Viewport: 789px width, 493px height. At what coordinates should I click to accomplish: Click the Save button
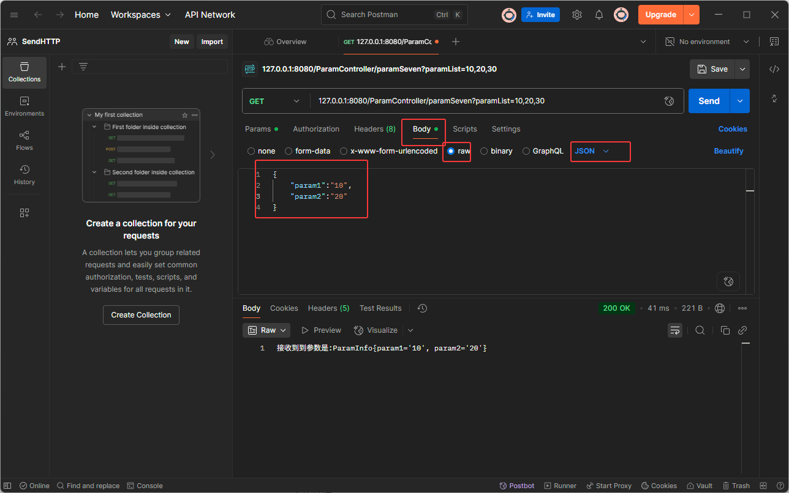pyautogui.click(x=712, y=69)
